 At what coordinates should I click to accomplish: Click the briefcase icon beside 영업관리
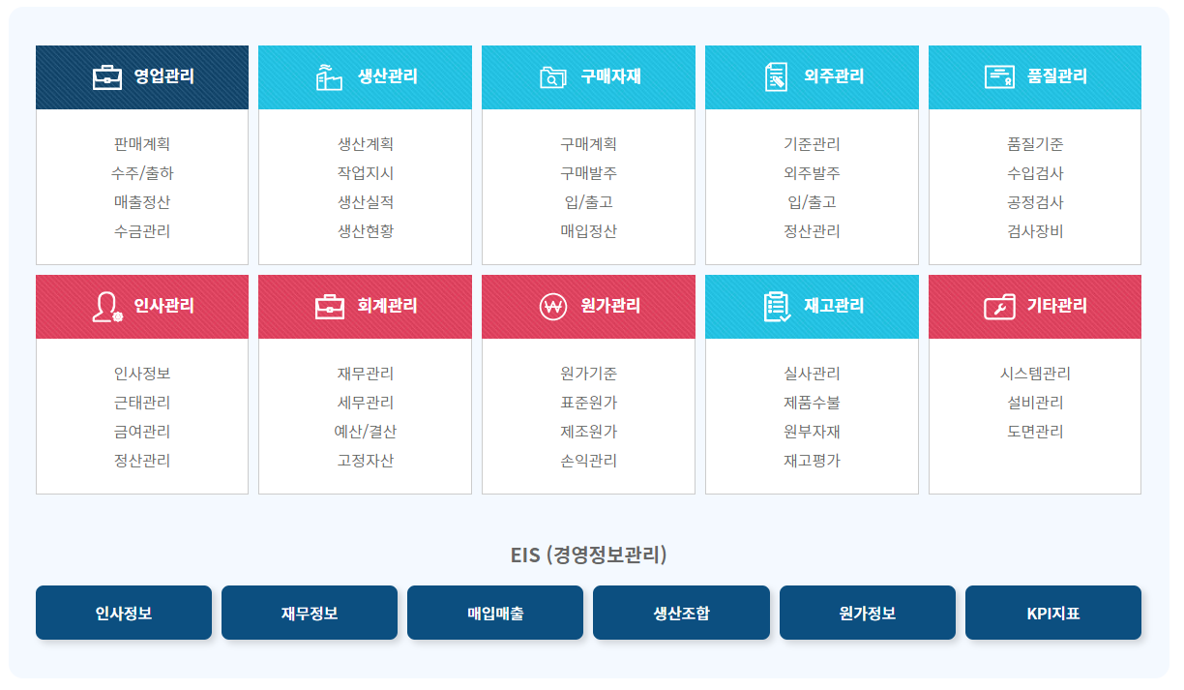[107, 77]
